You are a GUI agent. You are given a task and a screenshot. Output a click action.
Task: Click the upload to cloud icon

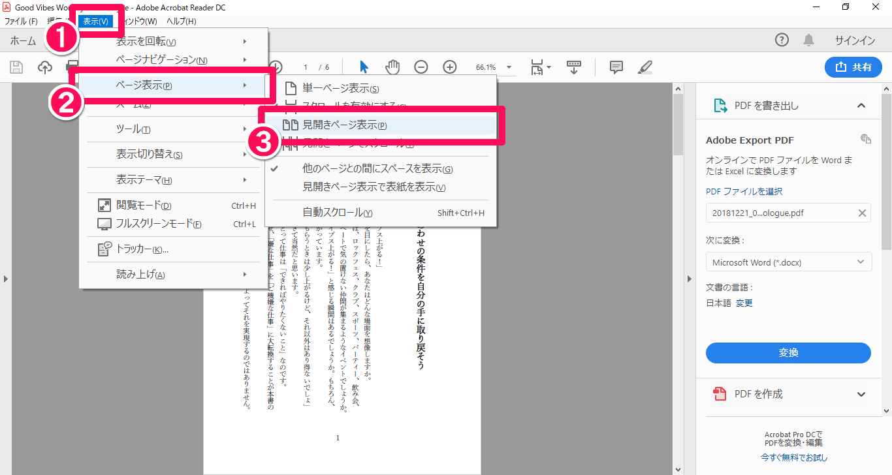[x=45, y=67]
